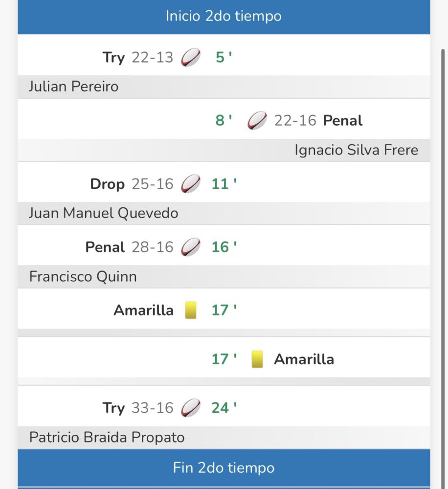Click the rugby ball icon beside Try 22-13

[x=191, y=58]
